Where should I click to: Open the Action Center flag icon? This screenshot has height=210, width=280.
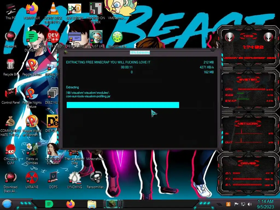236,204
